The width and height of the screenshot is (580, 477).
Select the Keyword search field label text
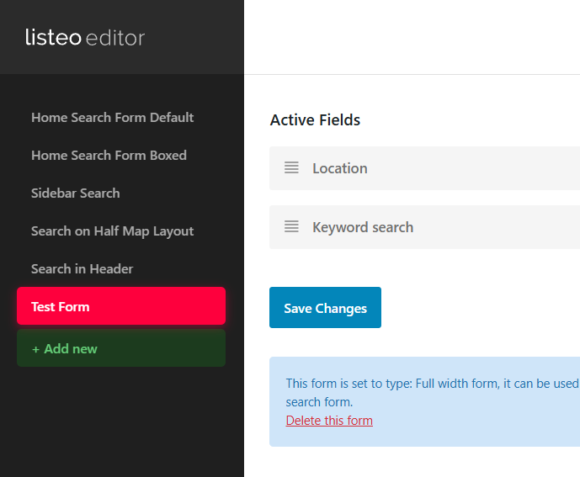362,227
